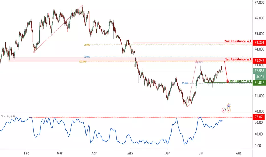Click the Apr label on time axis
This screenshot has height=157, width=266.
click(94, 153)
